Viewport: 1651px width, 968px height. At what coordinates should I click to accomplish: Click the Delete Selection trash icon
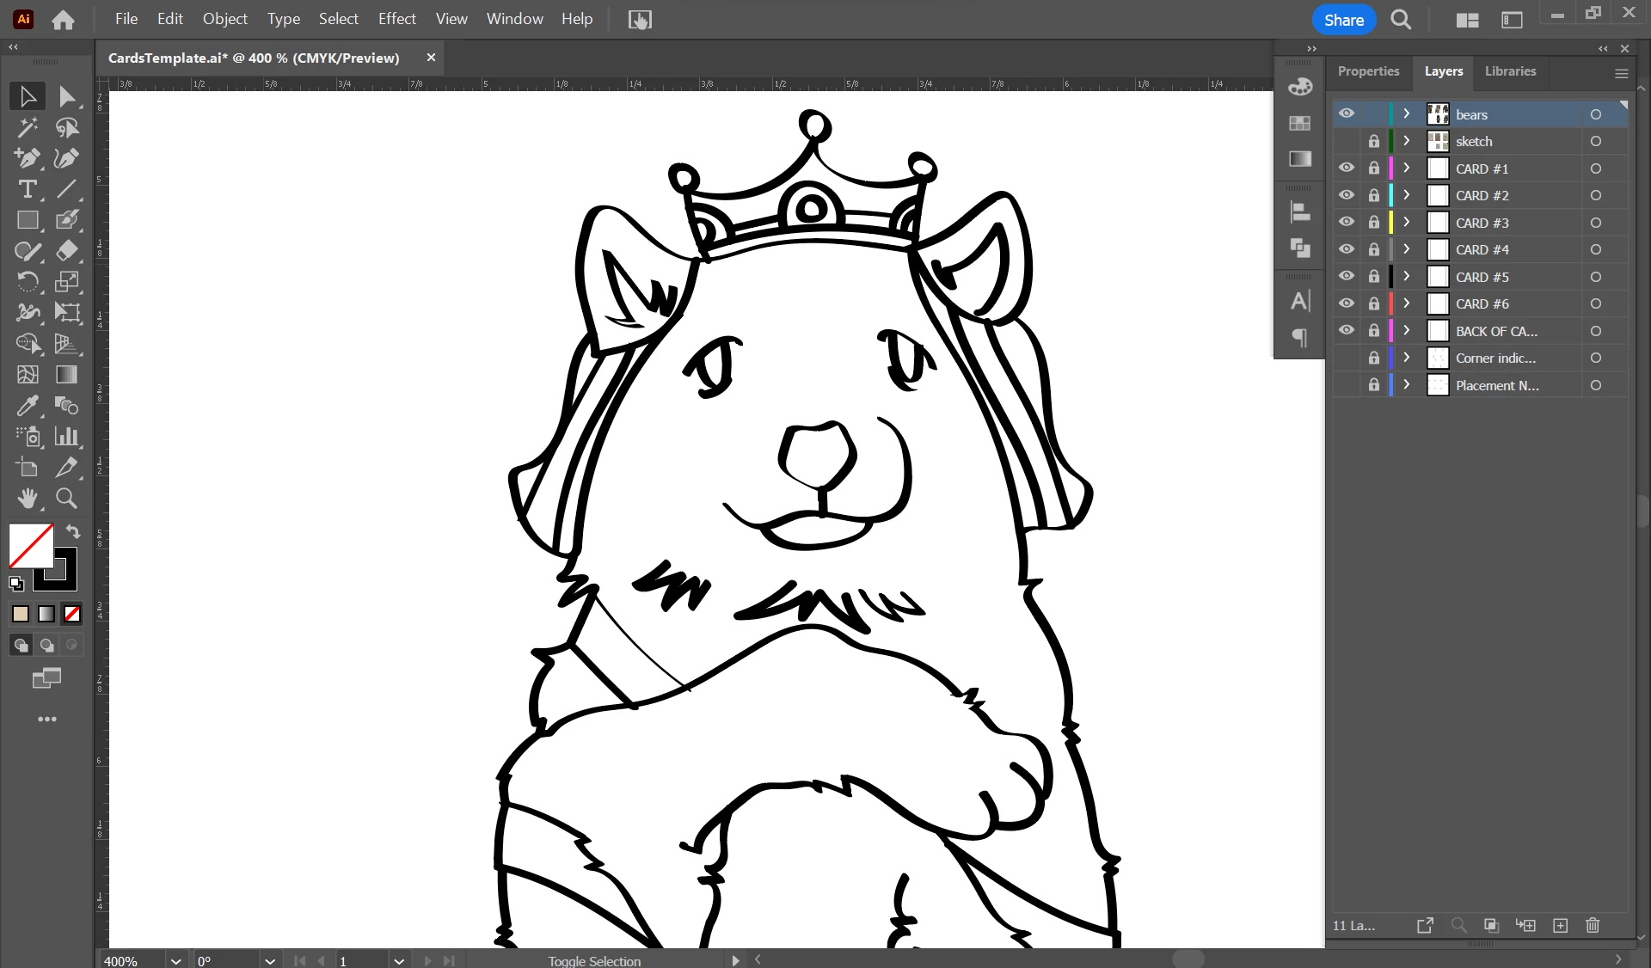1593,925
